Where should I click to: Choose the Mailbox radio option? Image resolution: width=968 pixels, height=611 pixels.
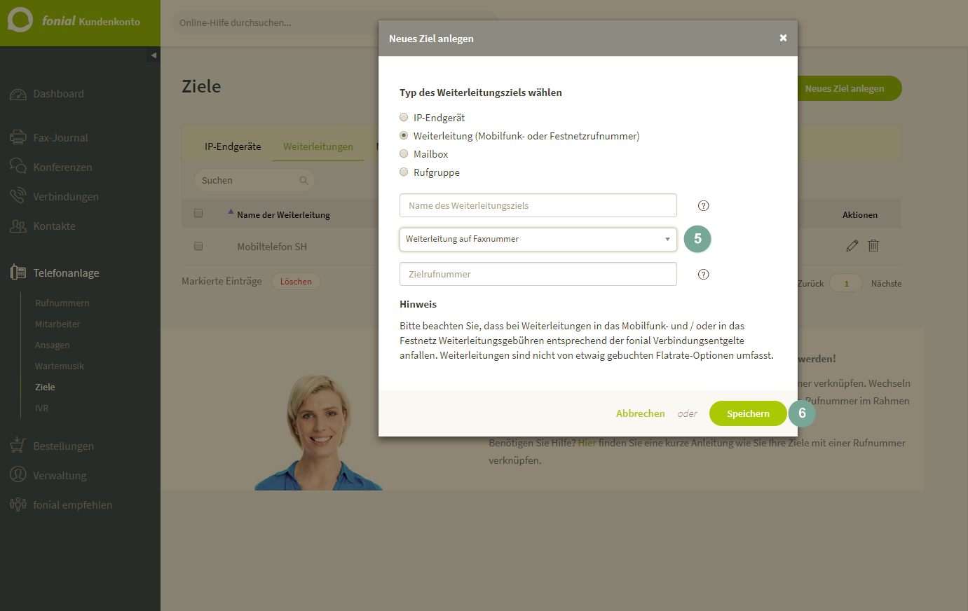point(404,153)
